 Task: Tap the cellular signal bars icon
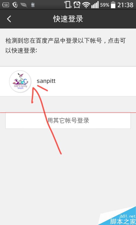(95, 5)
